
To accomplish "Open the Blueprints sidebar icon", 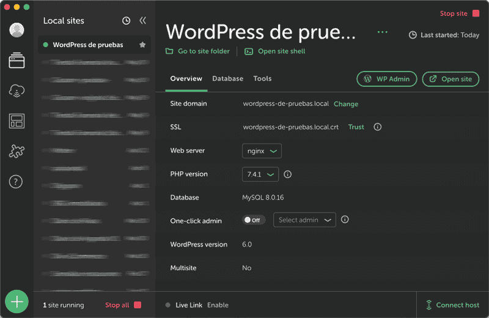I will tap(17, 121).
